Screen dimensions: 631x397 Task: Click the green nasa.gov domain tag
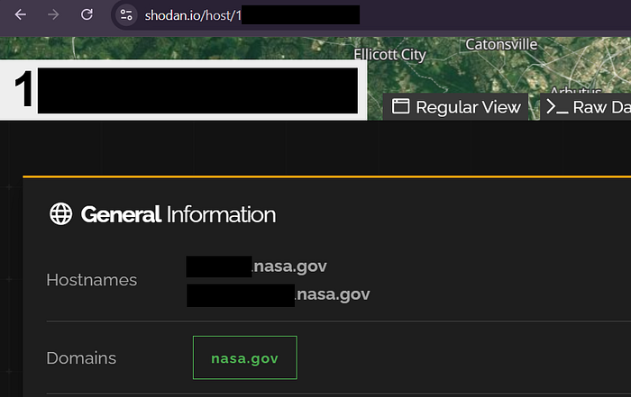(244, 357)
